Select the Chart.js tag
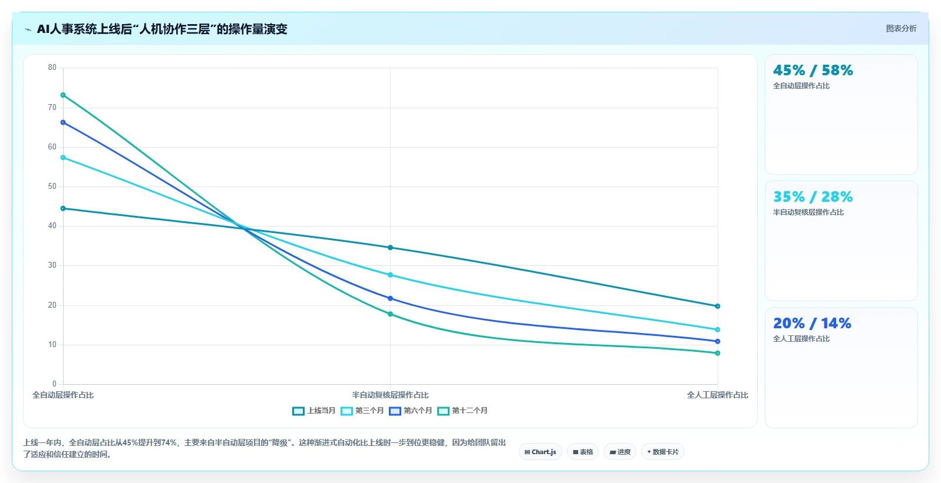Screen dimensions: 941x483 (540, 452)
